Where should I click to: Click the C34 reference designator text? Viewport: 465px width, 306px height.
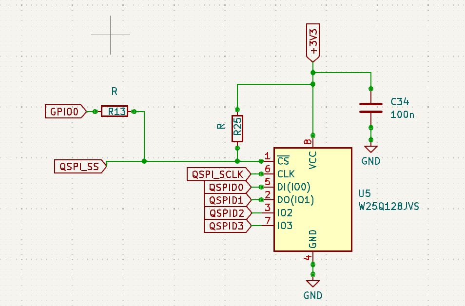400,102
